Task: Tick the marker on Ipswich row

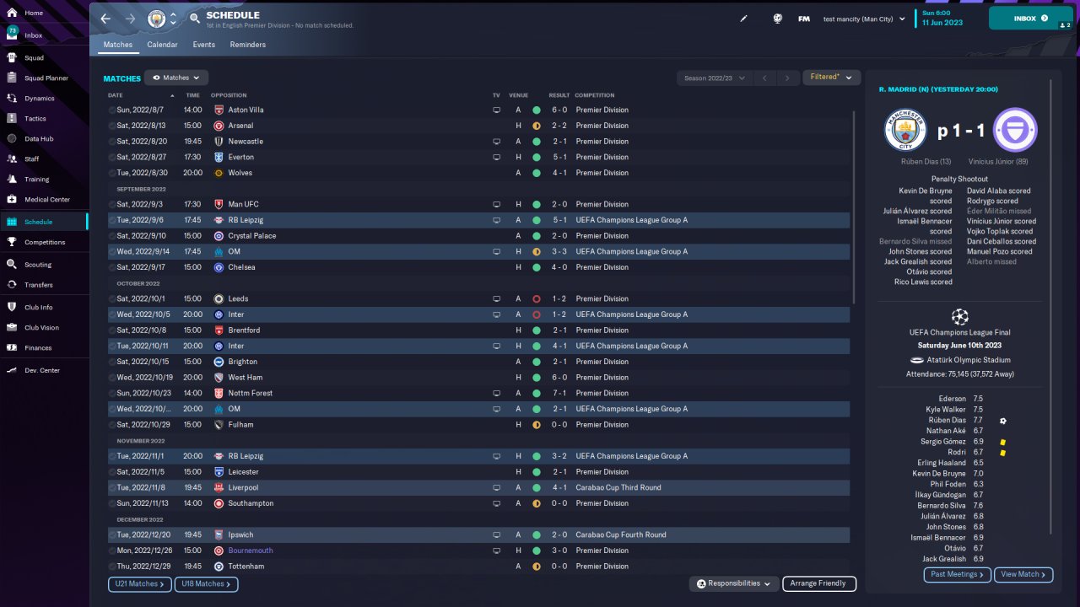Action: coord(111,535)
